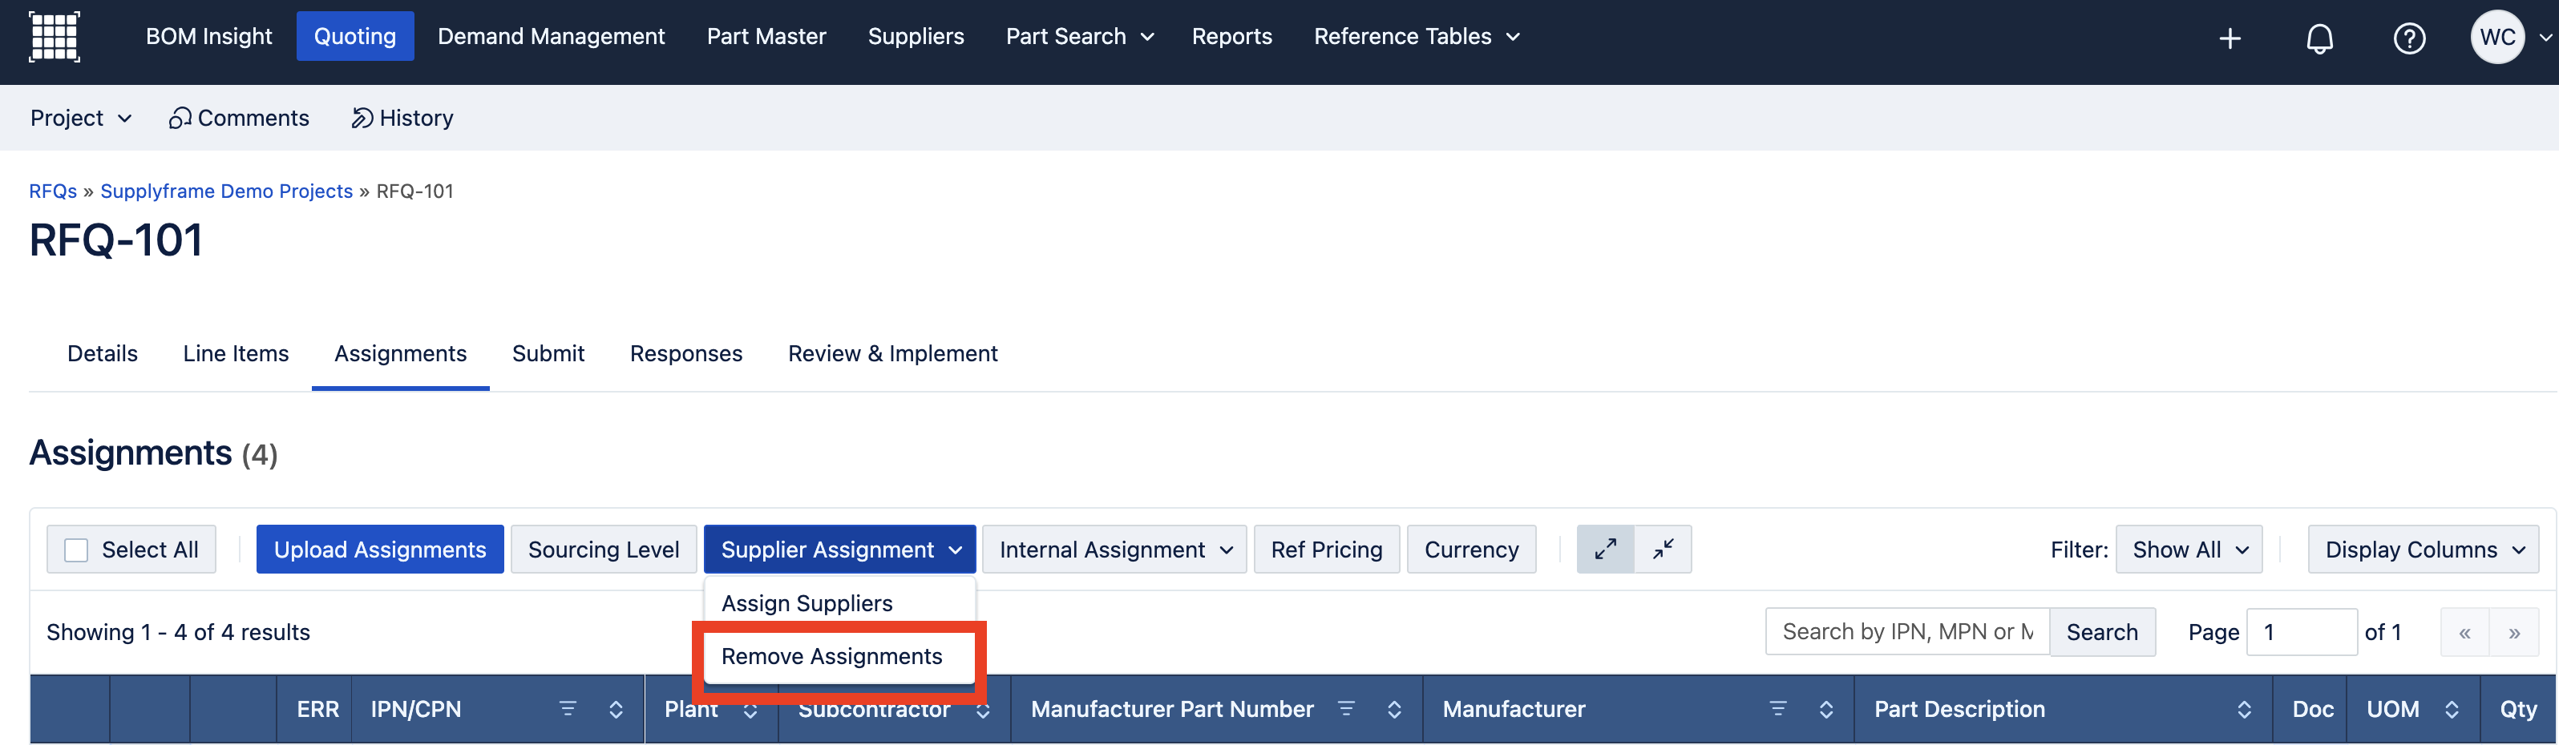Open the Show All filter dropdown

pyautogui.click(x=2189, y=550)
